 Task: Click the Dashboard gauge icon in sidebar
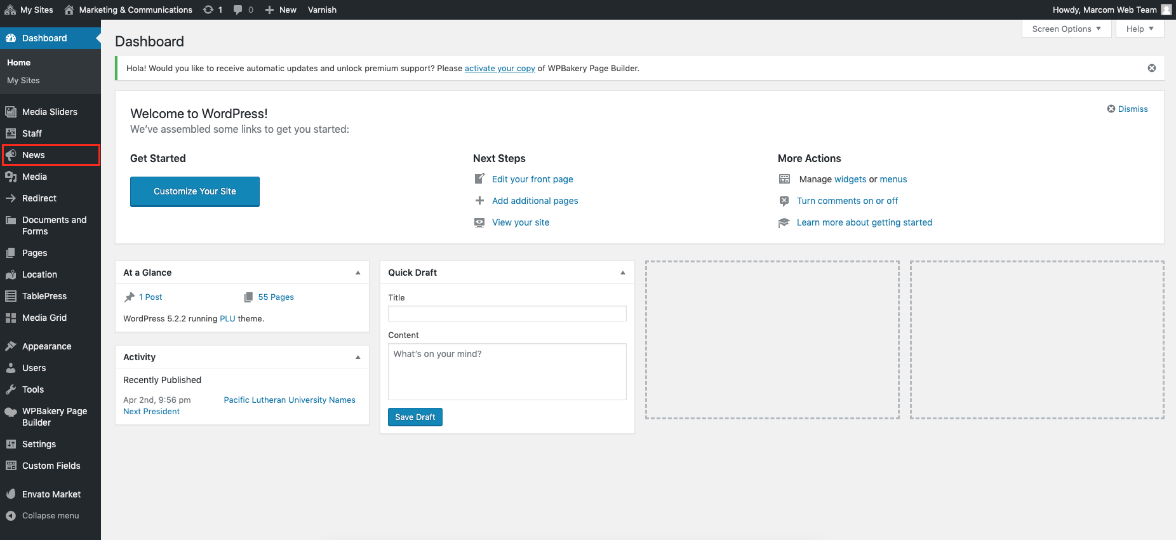pos(11,38)
